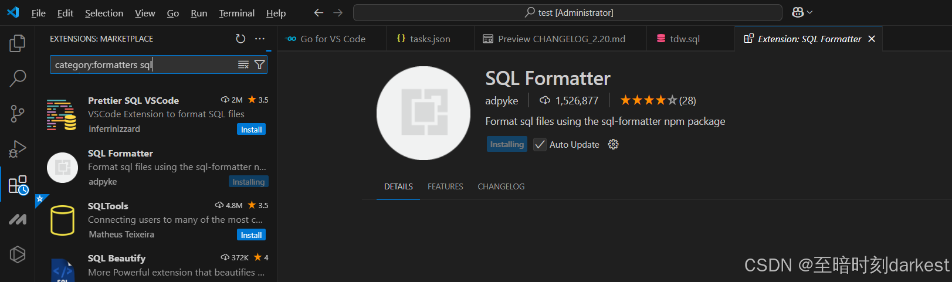Close the Extension: SQL Formatter tab
This screenshot has width=952, height=282.
(x=872, y=39)
